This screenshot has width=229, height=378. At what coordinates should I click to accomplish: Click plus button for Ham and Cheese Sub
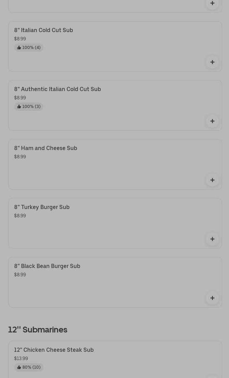212,180
